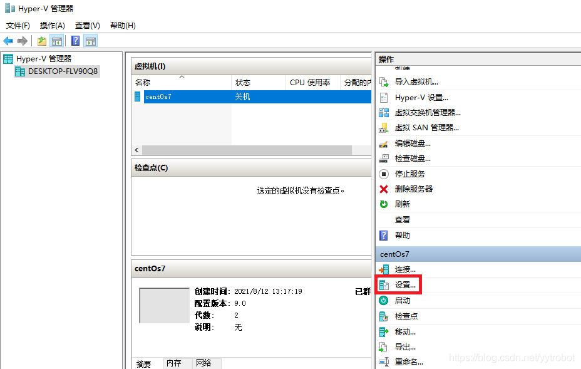Screen dimensions: 581x369
Task: Click the left arrow of VM list scrollbar
Action: pos(136,150)
